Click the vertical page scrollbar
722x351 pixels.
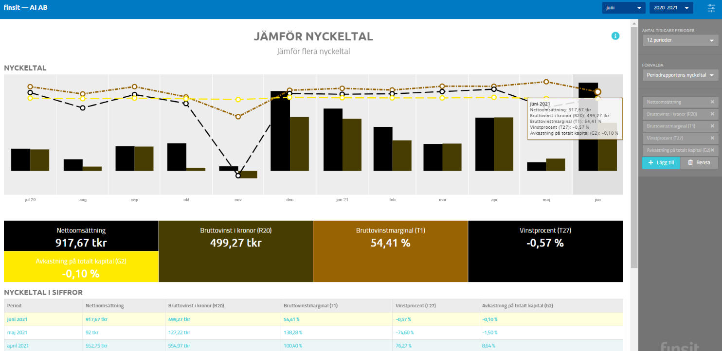click(634, 146)
